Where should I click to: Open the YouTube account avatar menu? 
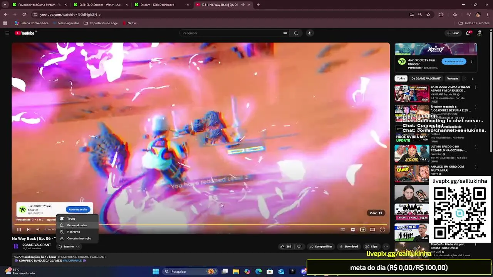tap(480, 33)
